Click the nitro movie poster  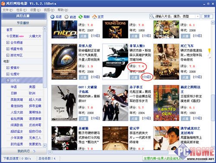pos(64,29)
